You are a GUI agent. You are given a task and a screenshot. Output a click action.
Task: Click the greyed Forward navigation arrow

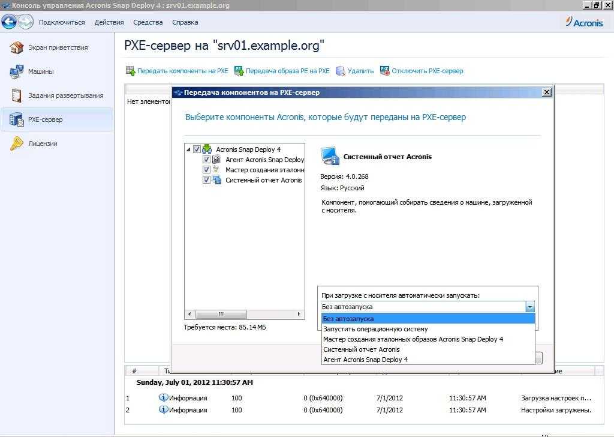[26, 22]
